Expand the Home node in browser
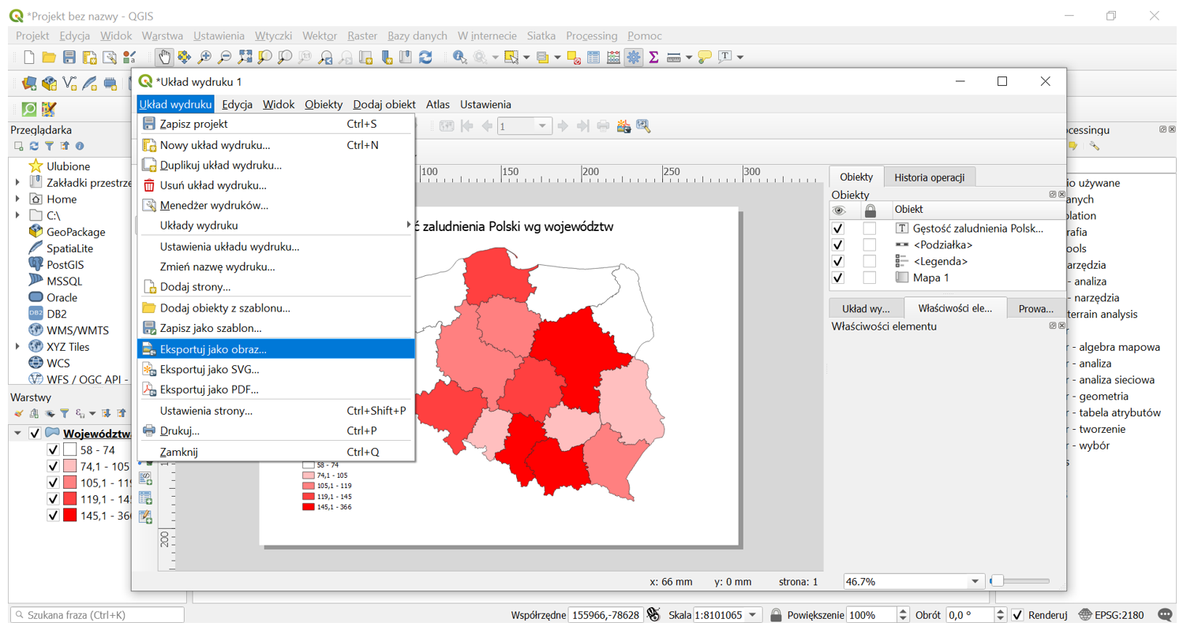 click(x=17, y=199)
